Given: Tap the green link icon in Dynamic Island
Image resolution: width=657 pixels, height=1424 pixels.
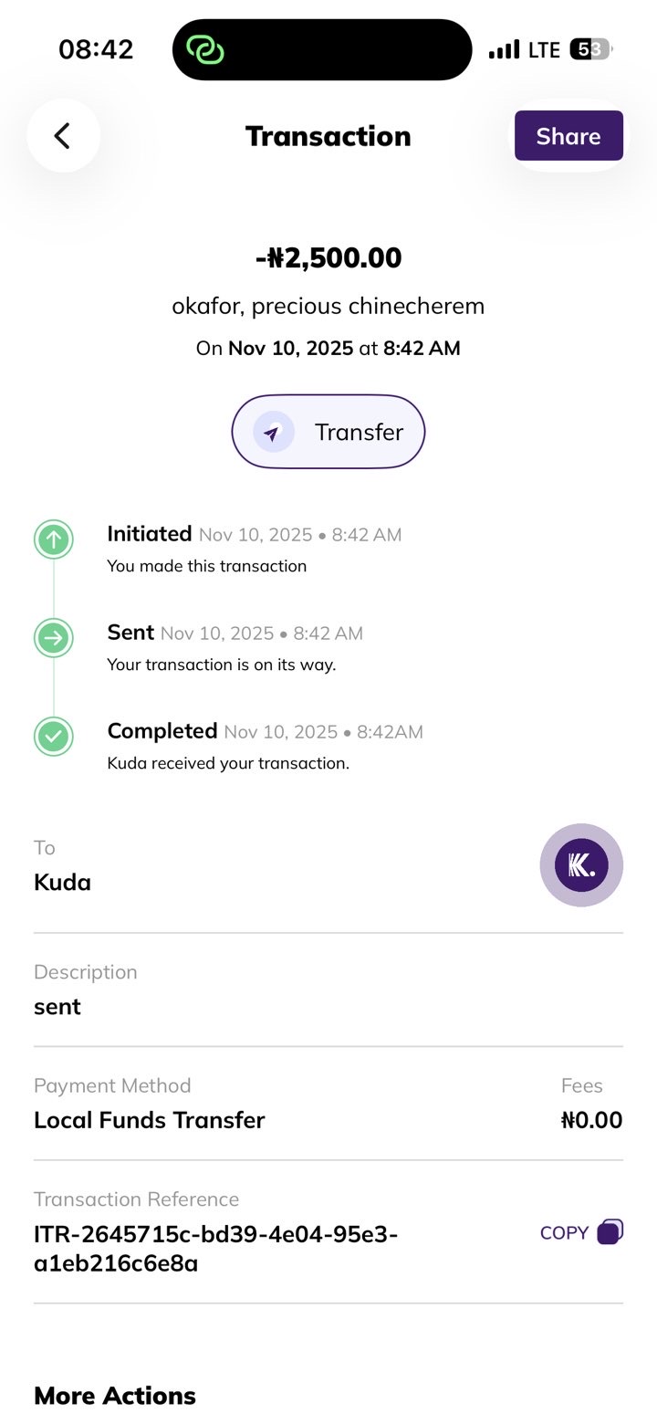Looking at the screenshot, I should pos(205,49).
